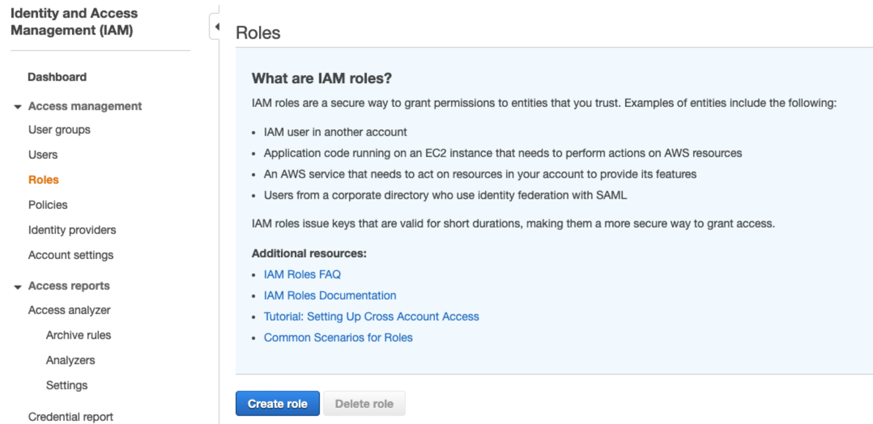The width and height of the screenshot is (873, 424).
Task: Click the Delete role button
Action: [364, 403]
